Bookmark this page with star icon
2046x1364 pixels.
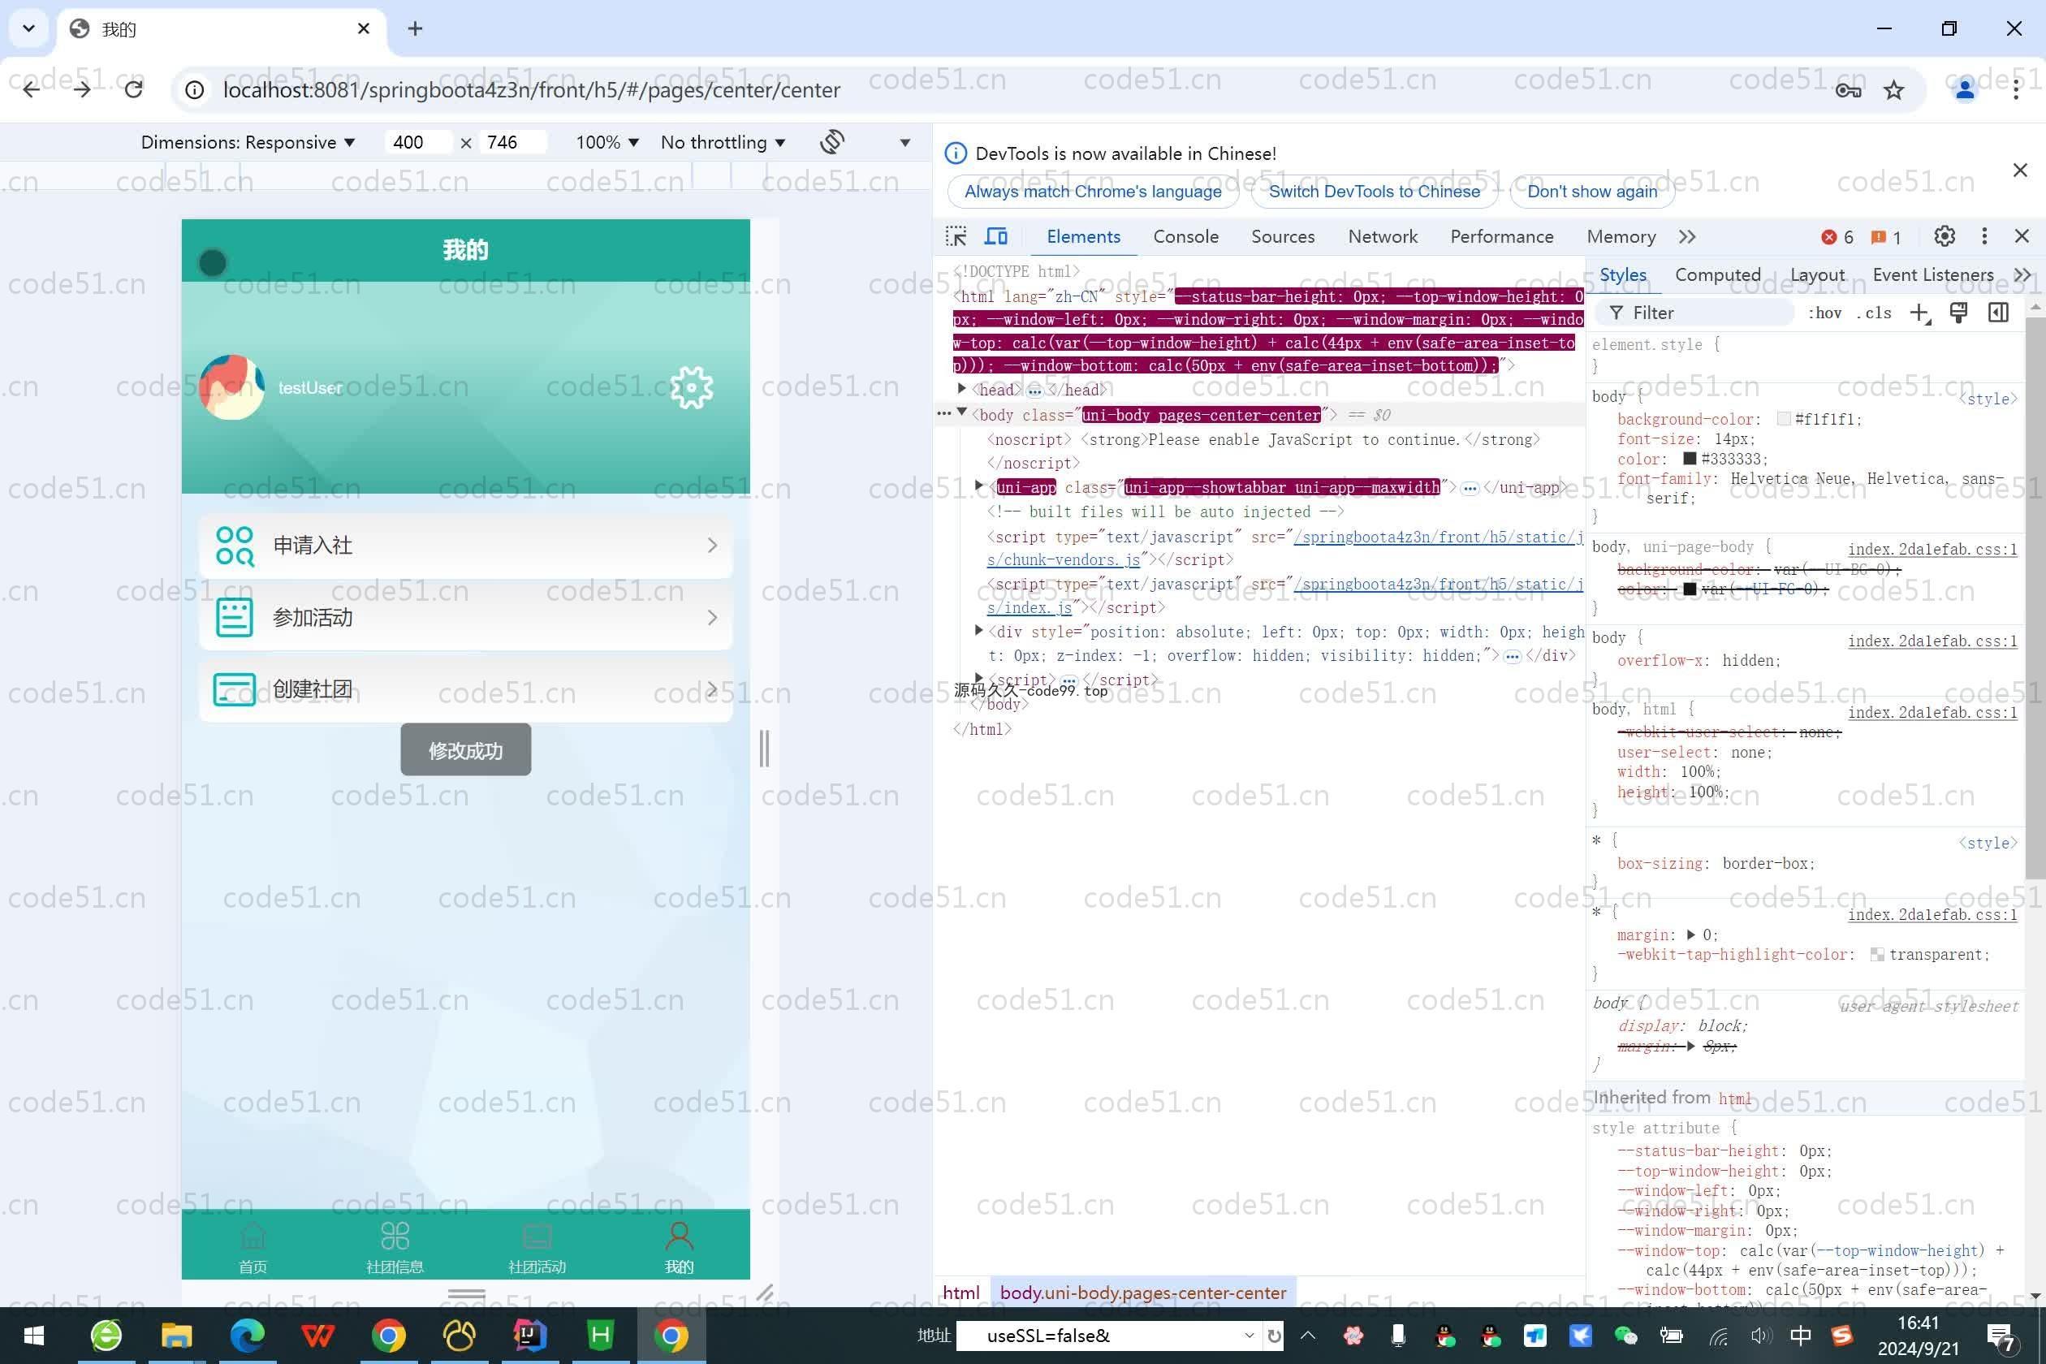1893,89
